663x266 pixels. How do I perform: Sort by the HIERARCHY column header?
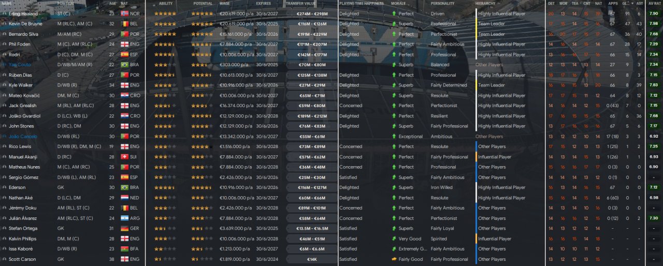(x=485, y=3)
